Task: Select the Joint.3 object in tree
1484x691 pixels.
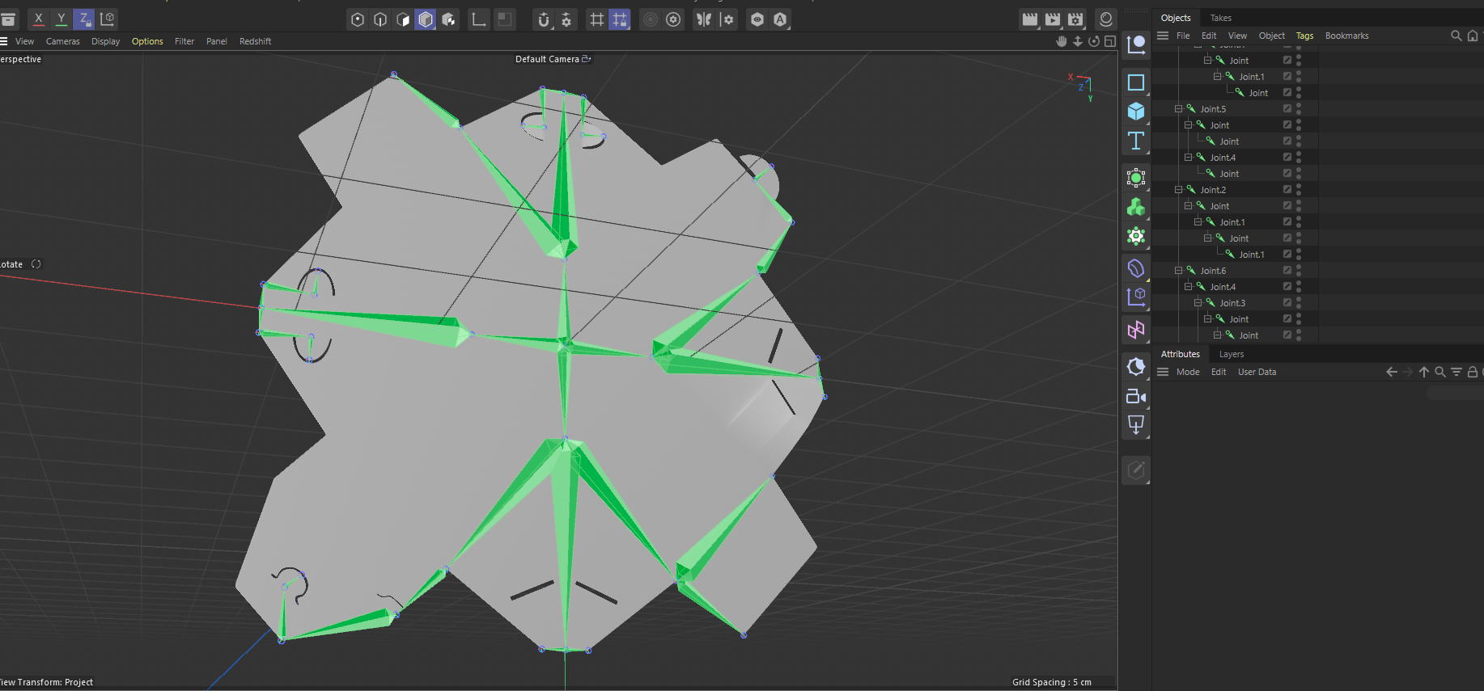Action: click(x=1232, y=303)
